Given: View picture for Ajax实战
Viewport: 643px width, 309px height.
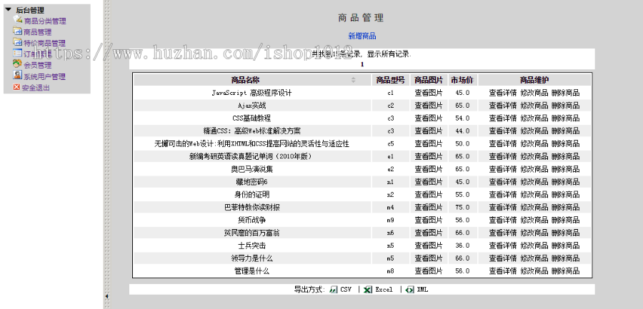Looking at the screenshot, I should tap(429, 106).
